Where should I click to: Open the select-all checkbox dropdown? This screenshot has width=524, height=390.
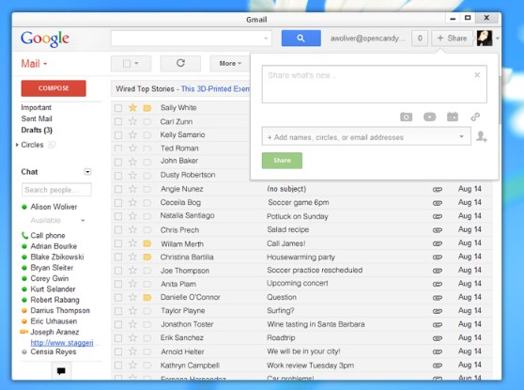131,63
